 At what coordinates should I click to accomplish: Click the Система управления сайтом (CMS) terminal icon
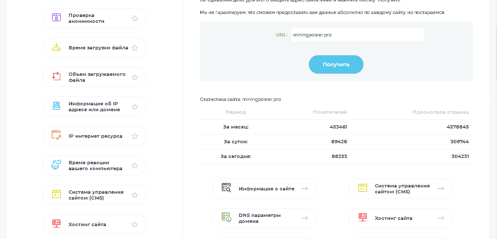coord(56,194)
